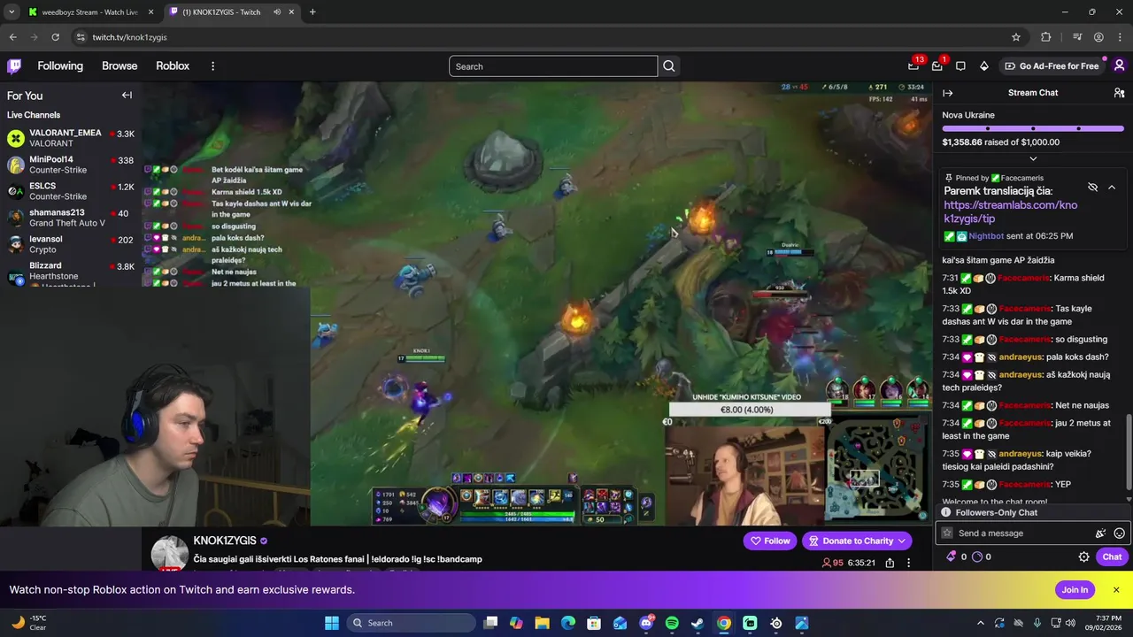Click Nightbot username in pinned message
Image resolution: width=1133 pixels, height=637 pixels.
pyautogui.click(x=987, y=236)
